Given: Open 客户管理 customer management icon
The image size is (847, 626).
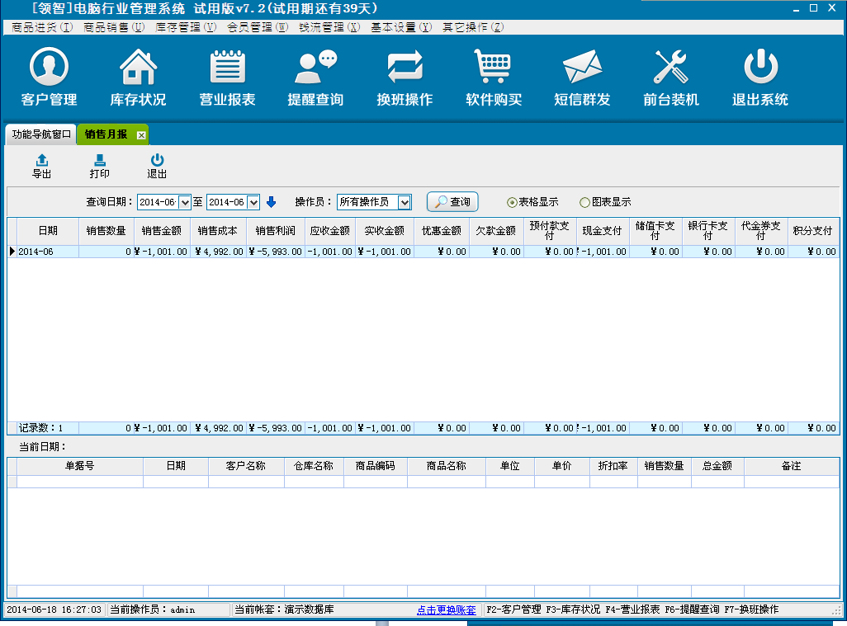Looking at the screenshot, I should pos(49,68).
